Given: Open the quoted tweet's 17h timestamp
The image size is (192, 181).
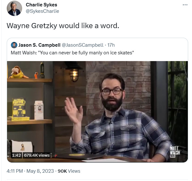Looking at the screenshot, I should pyautogui.click(x=111, y=45).
